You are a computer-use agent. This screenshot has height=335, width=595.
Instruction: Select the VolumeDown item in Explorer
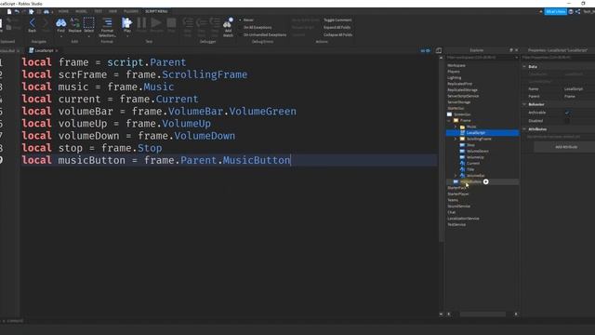[x=477, y=151]
